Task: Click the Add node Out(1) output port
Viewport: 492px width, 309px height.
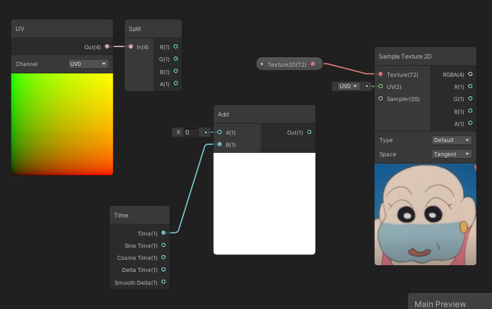Action: 309,132
